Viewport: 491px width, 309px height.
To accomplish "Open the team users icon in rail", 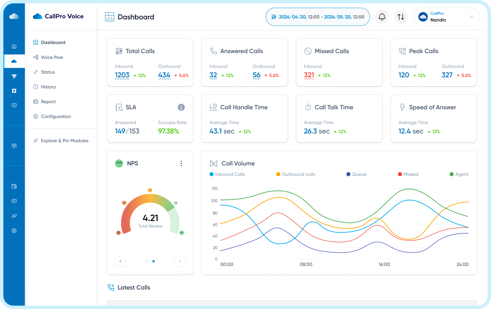I will pos(14,146).
